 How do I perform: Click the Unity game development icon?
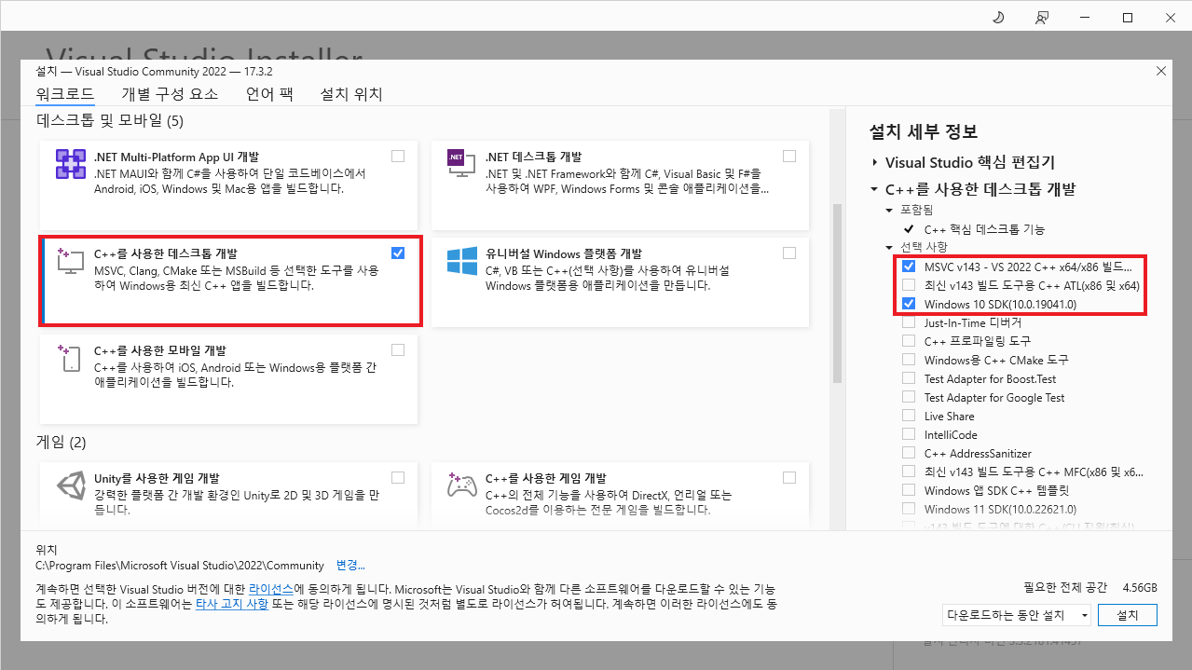[71, 487]
